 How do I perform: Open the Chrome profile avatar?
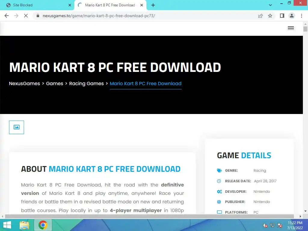click(292, 16)
